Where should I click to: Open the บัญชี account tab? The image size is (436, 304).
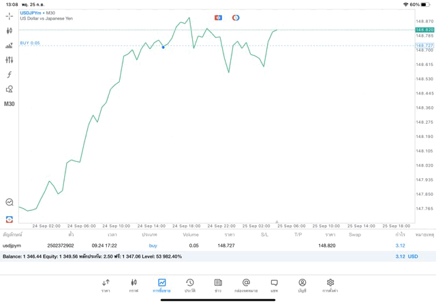tap(302, 285)
